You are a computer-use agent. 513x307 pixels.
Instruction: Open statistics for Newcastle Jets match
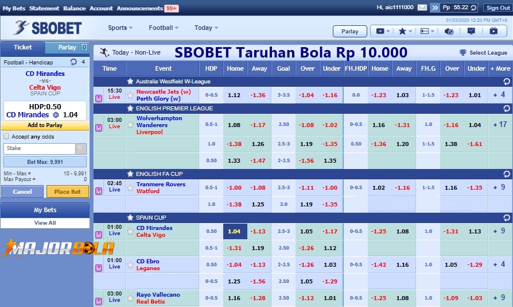coord(98,98)
